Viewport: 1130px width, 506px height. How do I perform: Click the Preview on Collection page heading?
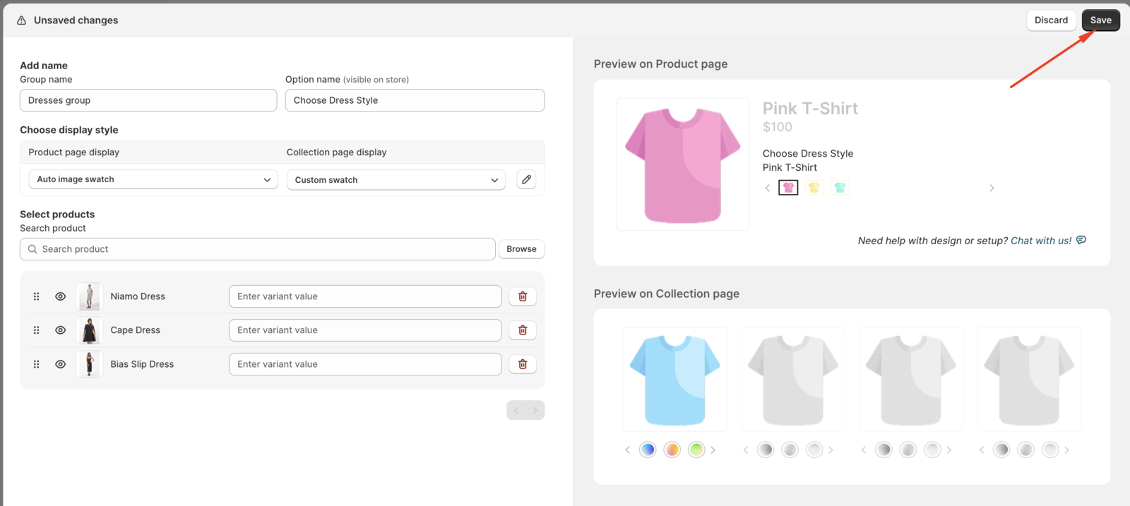point(667,294)
